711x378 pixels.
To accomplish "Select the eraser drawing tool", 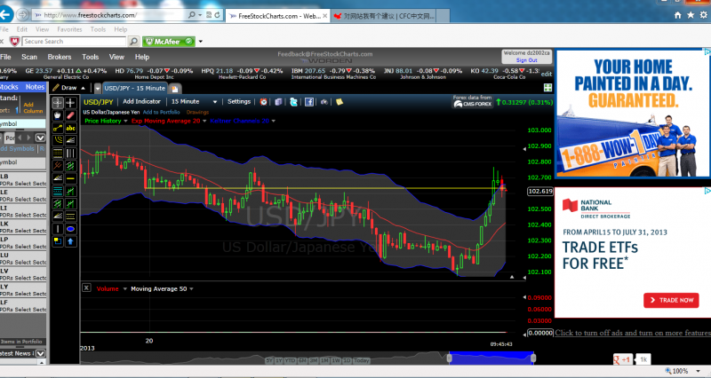I will pos(70,115).
